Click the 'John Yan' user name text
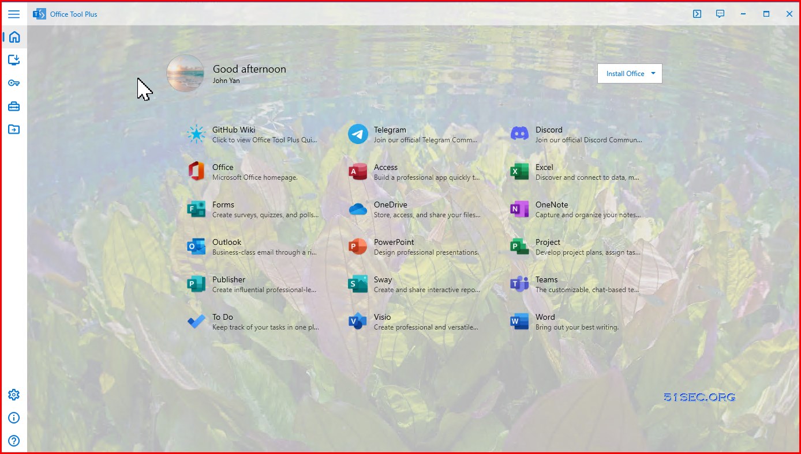 point(226,81)
